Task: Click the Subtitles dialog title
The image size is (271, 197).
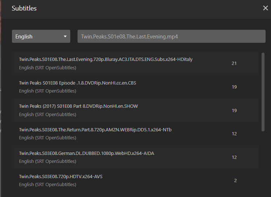Action: coord(24,8)
